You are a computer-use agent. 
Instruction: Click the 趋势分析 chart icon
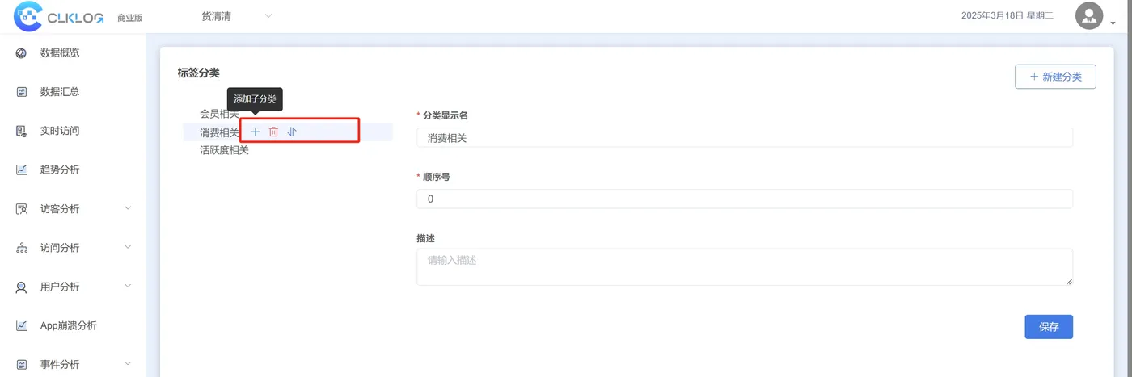point(22,170)
